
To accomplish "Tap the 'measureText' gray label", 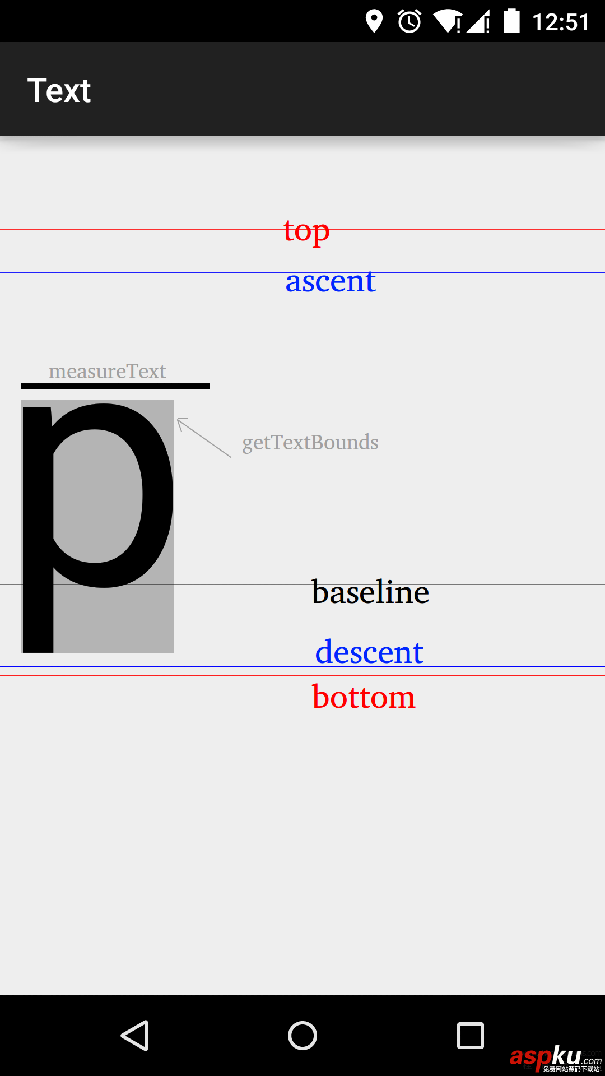I will pos(108,371).
